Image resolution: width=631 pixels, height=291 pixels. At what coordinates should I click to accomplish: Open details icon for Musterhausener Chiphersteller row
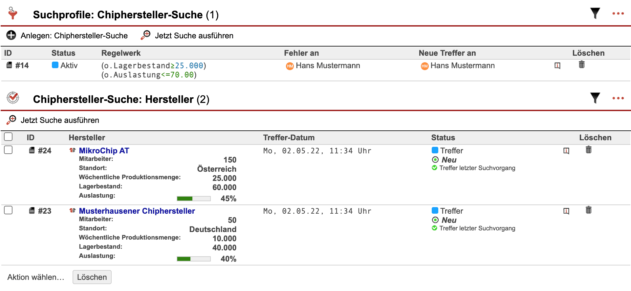point(566,211)
